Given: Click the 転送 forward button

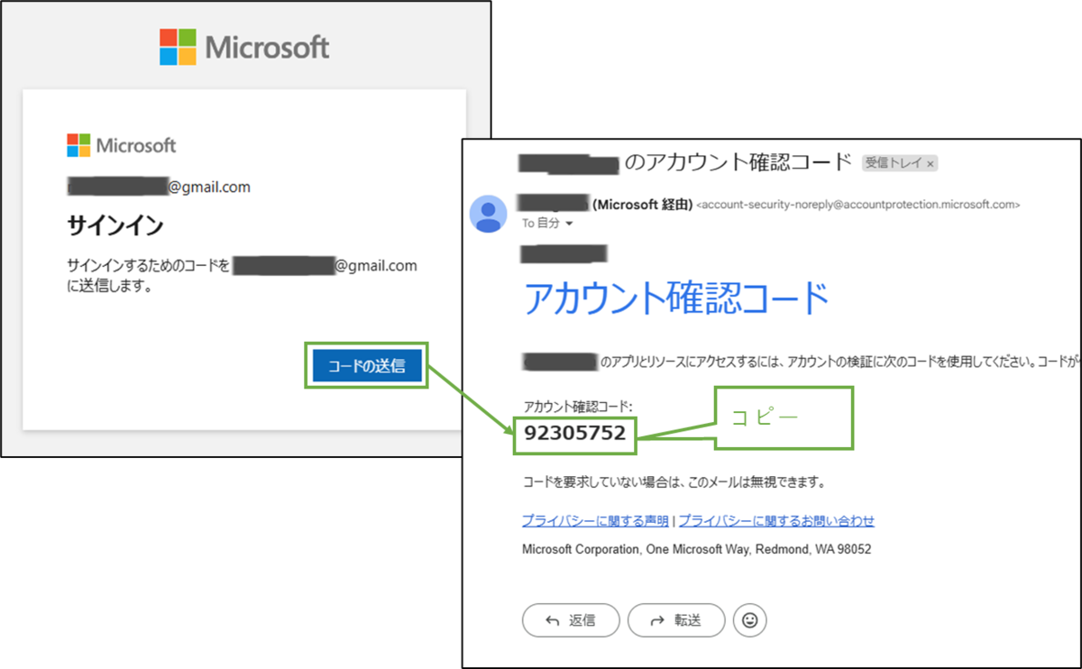Looking at the screenshot, I should (676, 620).
